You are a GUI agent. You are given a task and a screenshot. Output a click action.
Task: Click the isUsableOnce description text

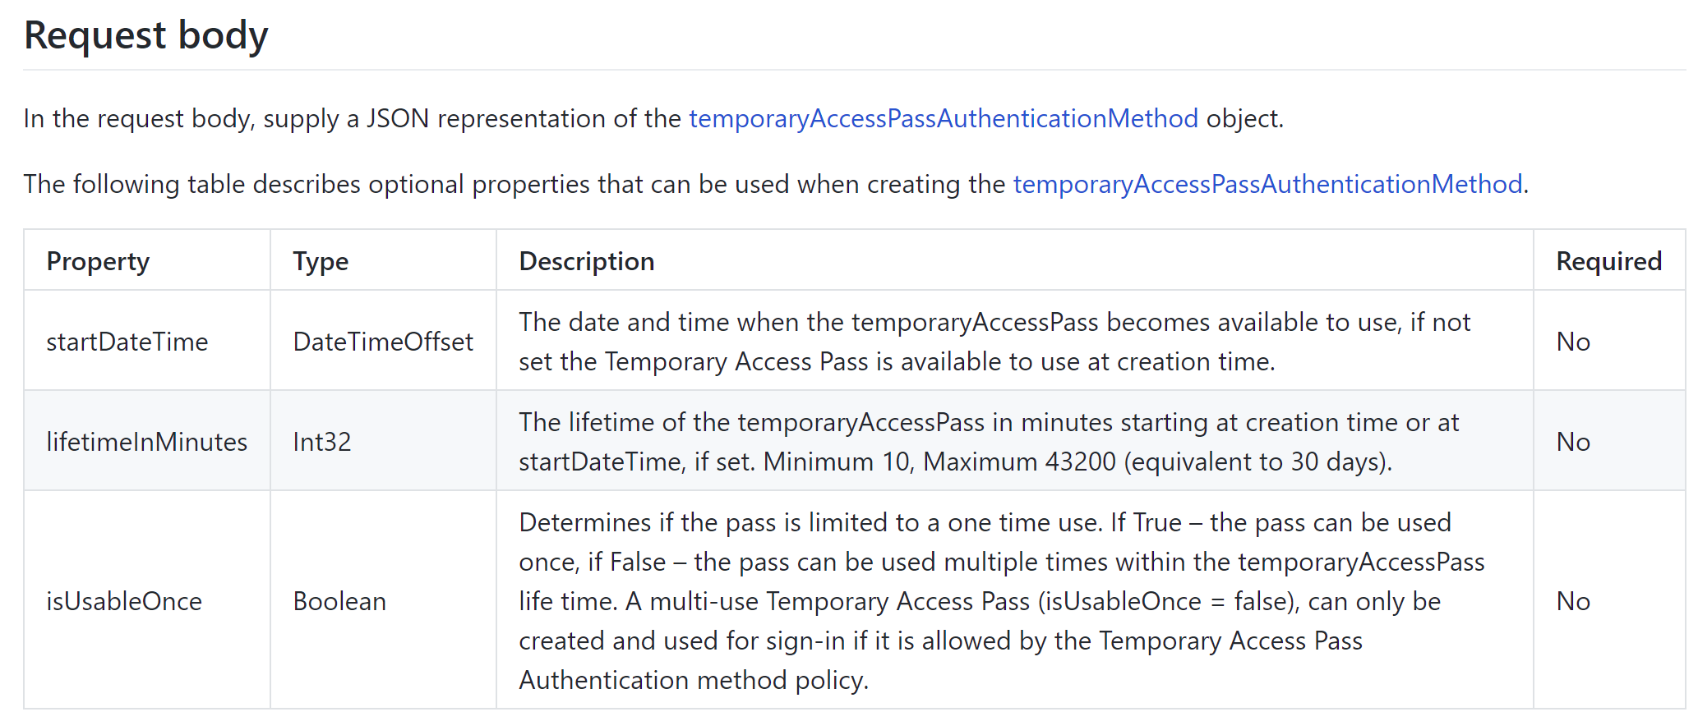coord(1001,601)
